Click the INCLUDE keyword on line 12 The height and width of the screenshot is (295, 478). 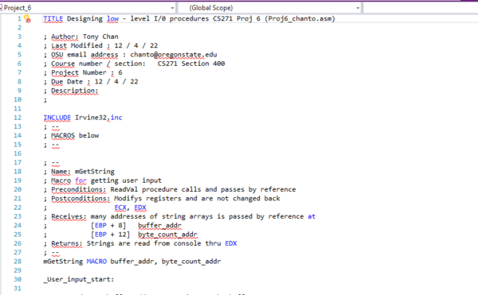click(57, 118)
